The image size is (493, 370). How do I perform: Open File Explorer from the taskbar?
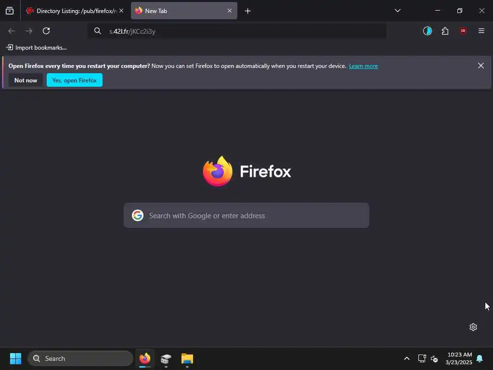coord(187,358)
